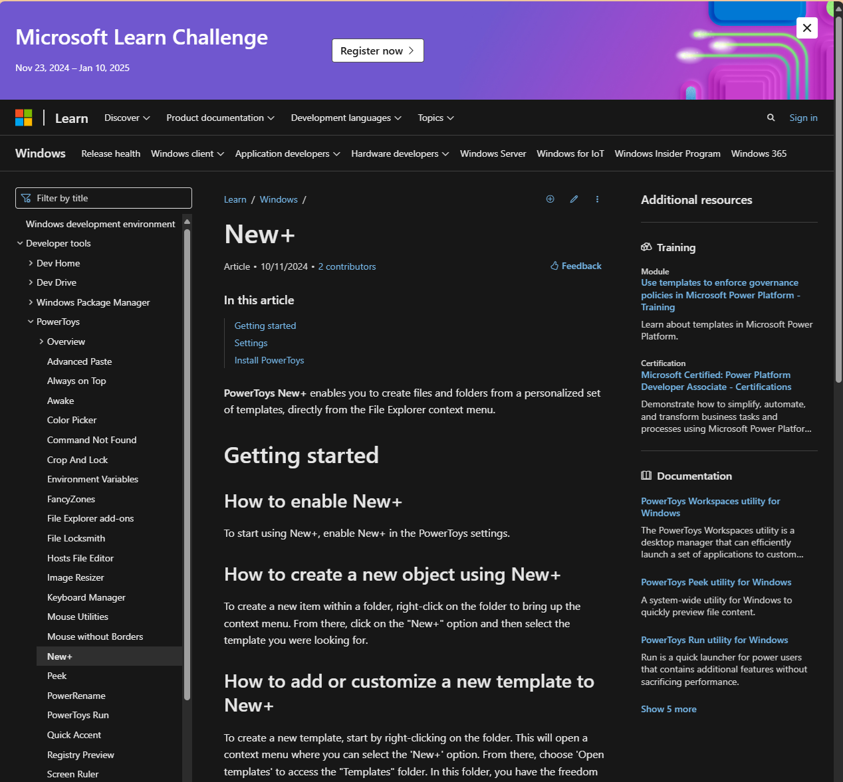The image size is (843, 782).
Task: Open PowerToys Run in sidebar
Action: pyautogui.click(x=78, y=715)
